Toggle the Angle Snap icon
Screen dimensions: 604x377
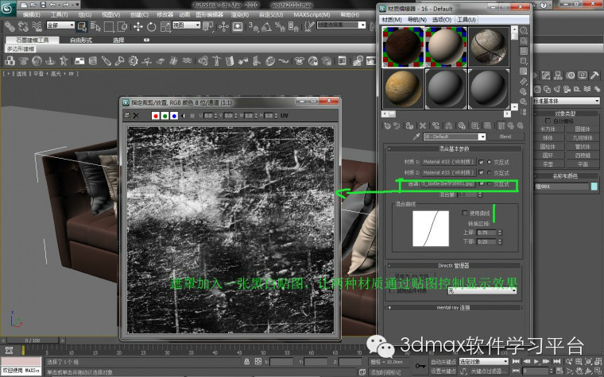click(266, 26)
